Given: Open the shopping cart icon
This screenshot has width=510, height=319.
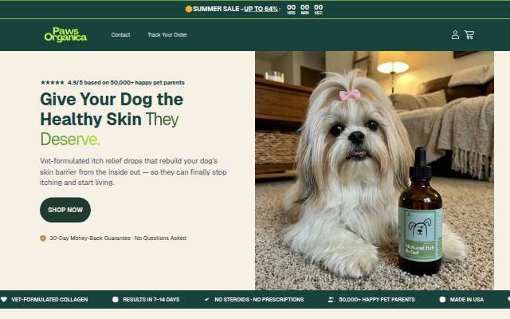Looking at the screenshot, I should (469, 35).
